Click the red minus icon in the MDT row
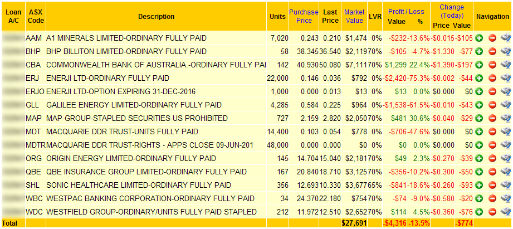 492,132
